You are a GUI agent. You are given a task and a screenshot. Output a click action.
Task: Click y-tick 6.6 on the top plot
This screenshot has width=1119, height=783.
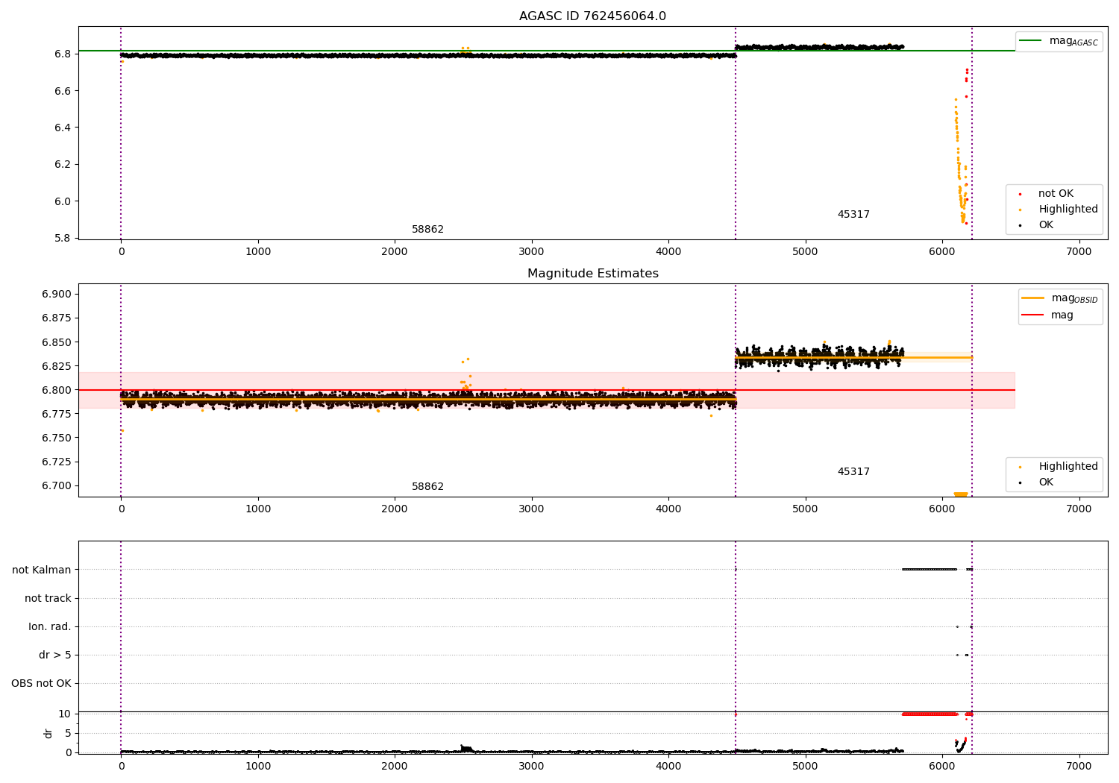63,91
